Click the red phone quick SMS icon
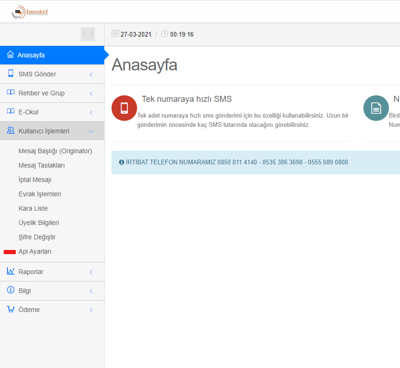400x368 pixels. (124, 108)
